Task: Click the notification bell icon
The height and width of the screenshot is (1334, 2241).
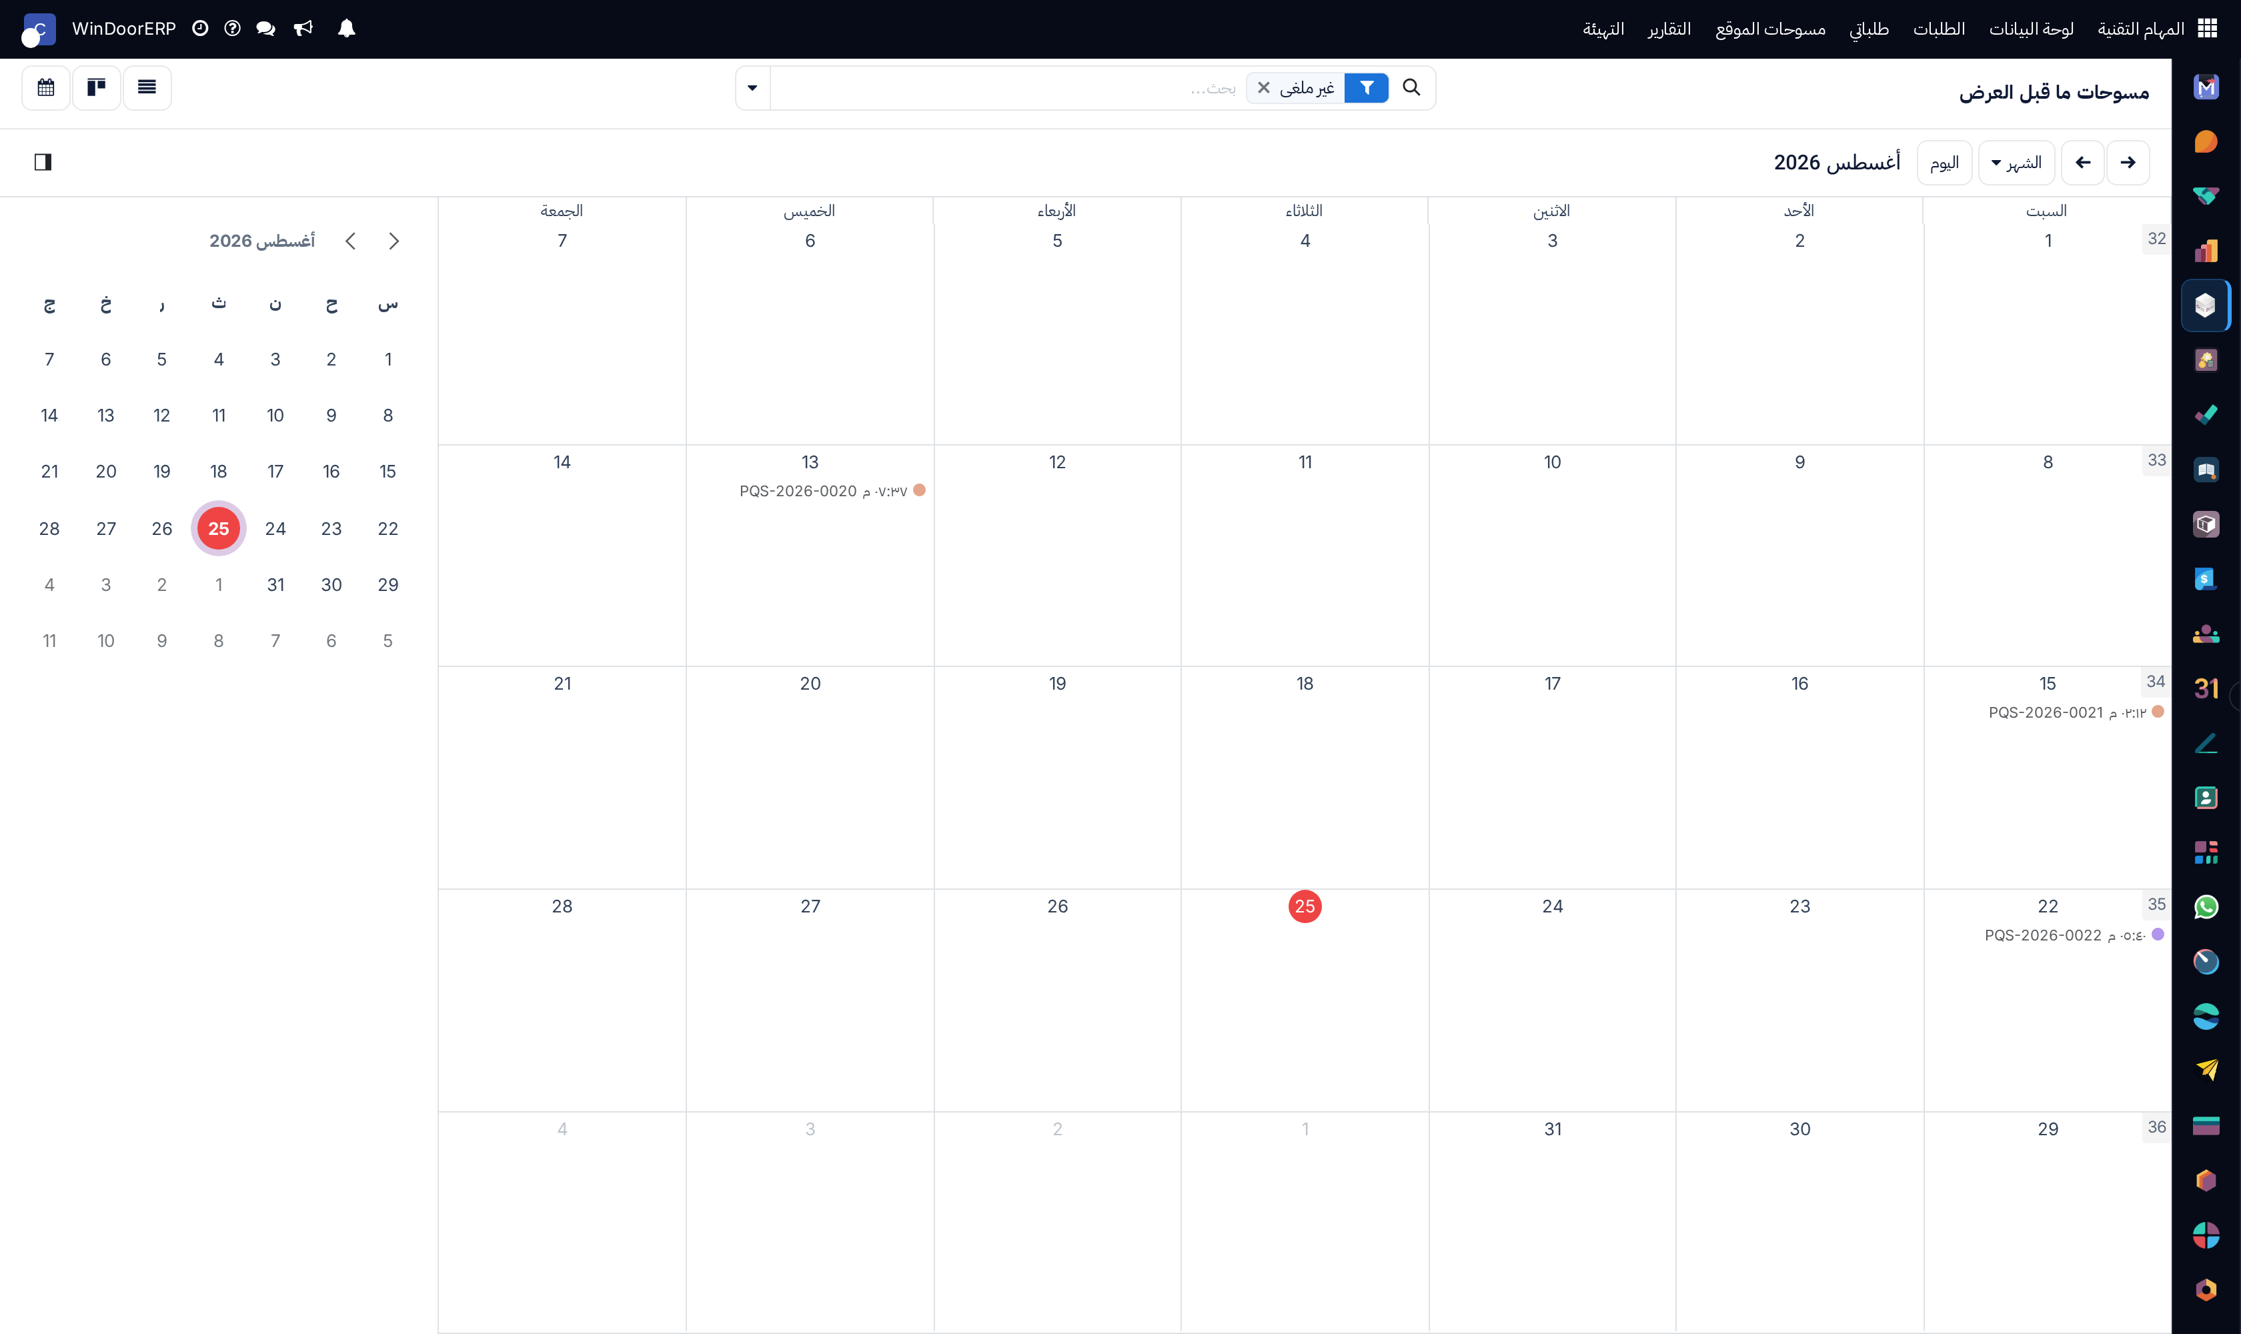Action: [346, 29]
